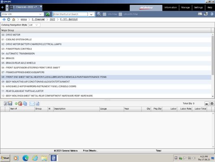This screenshot has height=162, width=215.
Task: Save the picklist with floppy disk icon
Action: pyautogui.click(x=10, y=103)
